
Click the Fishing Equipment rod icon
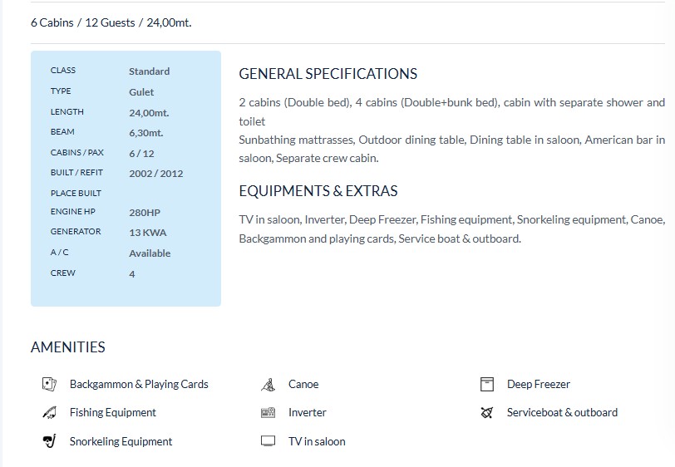tap(48, 412)
